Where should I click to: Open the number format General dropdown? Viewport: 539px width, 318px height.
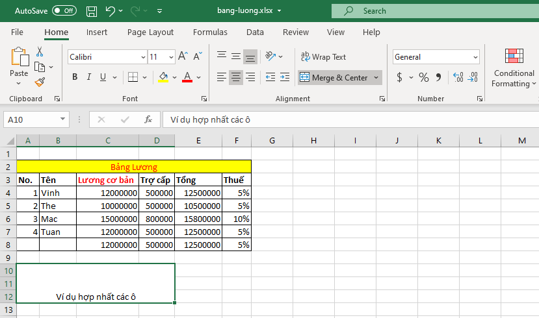[475, 57]
